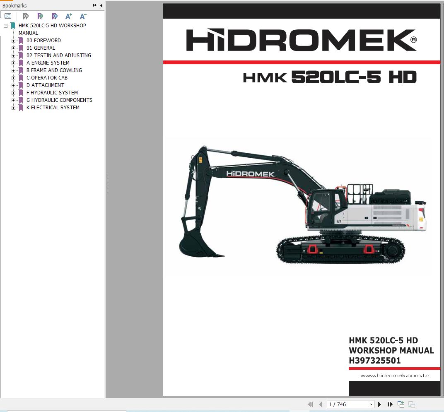Screen dimensions: 444x412
Task: Click the www.hidromek.com.tr link on page
Action: point(394,376)
